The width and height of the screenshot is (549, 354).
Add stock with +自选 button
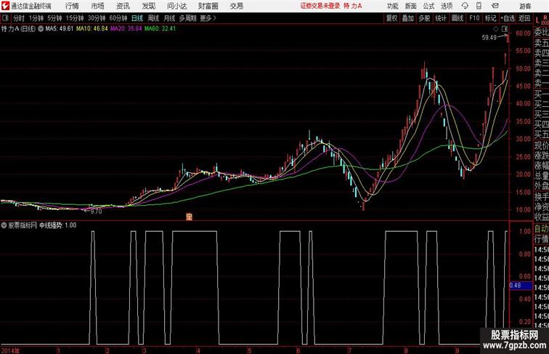(x=508, y=18)
